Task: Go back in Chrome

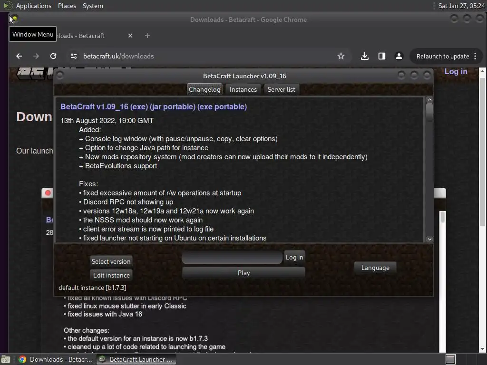Action: (x=19, y=56)
